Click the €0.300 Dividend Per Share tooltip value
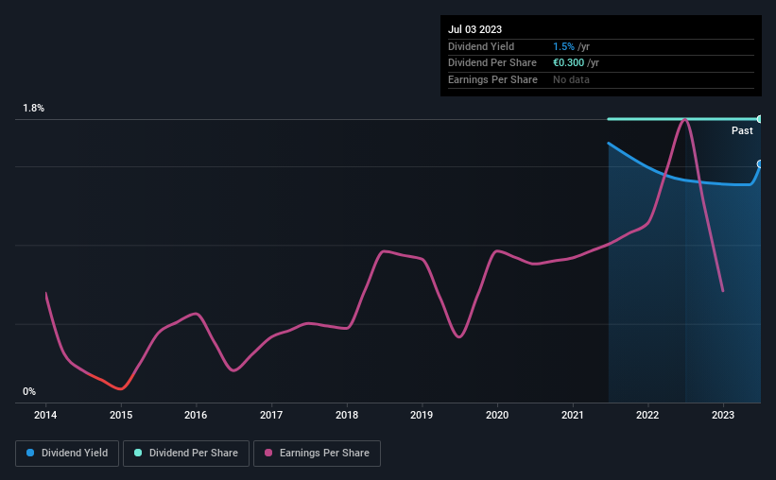Image resolution: width=776 pixels, height=480 pixels. [x=568, y=63]
